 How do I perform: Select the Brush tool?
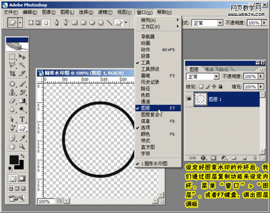pyautogui.click(x=22, y=84)
